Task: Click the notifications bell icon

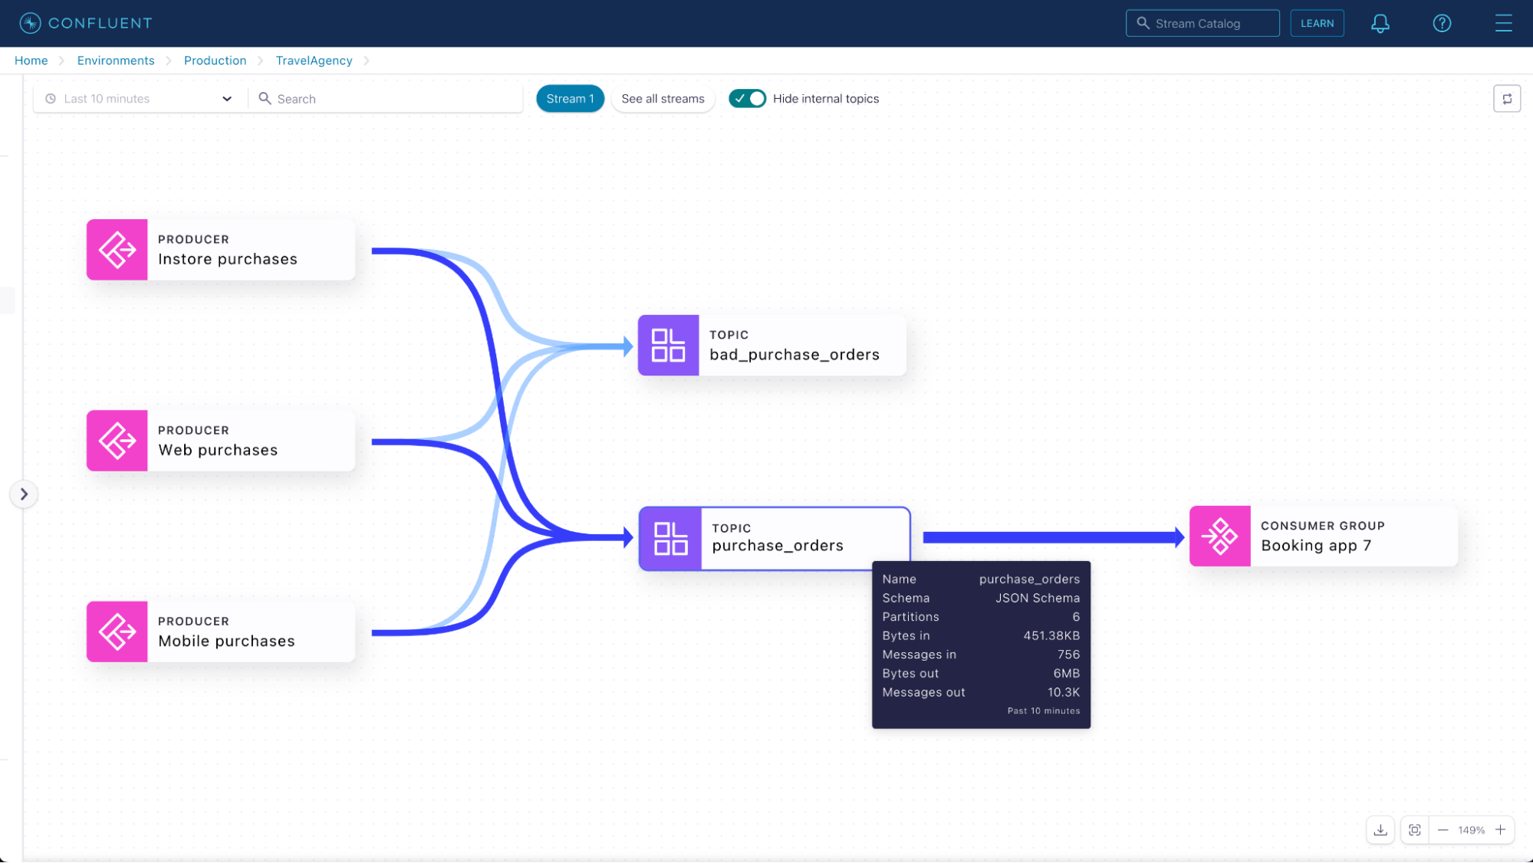Action: 1380,23
